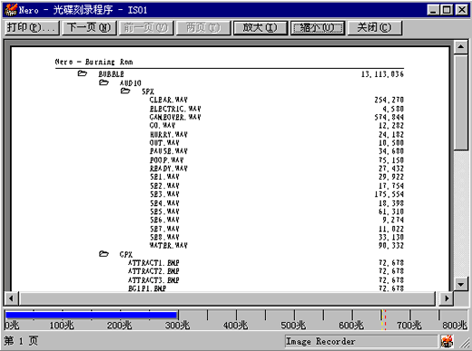Click the GFX folder icon
Screen dimensions: 472x351
click(x=103, y=254)
